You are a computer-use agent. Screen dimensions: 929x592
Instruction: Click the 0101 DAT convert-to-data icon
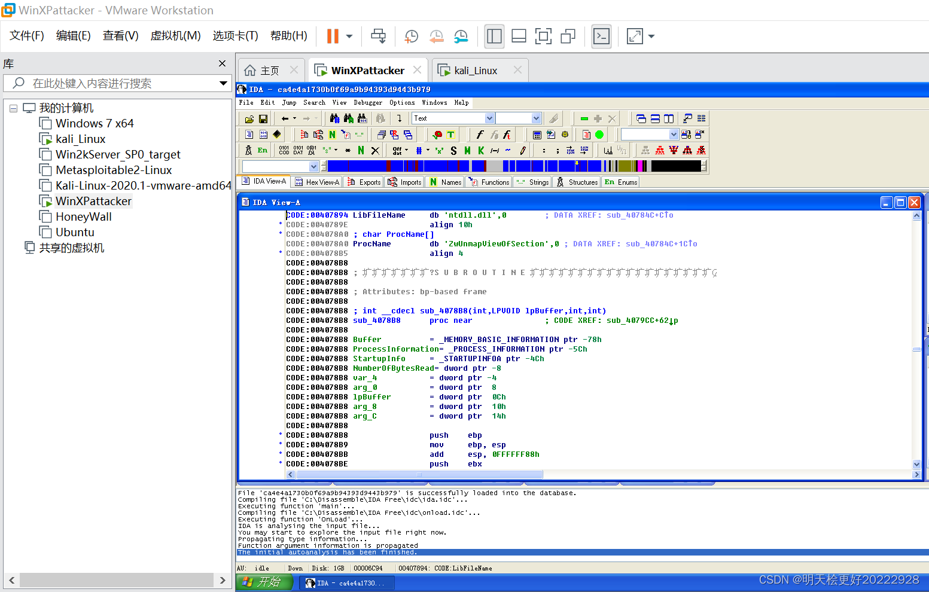(x=298, y=150)
